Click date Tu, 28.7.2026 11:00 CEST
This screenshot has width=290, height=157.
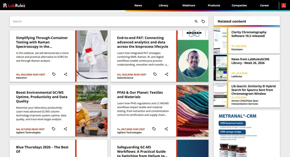click(x=131, y=129)
